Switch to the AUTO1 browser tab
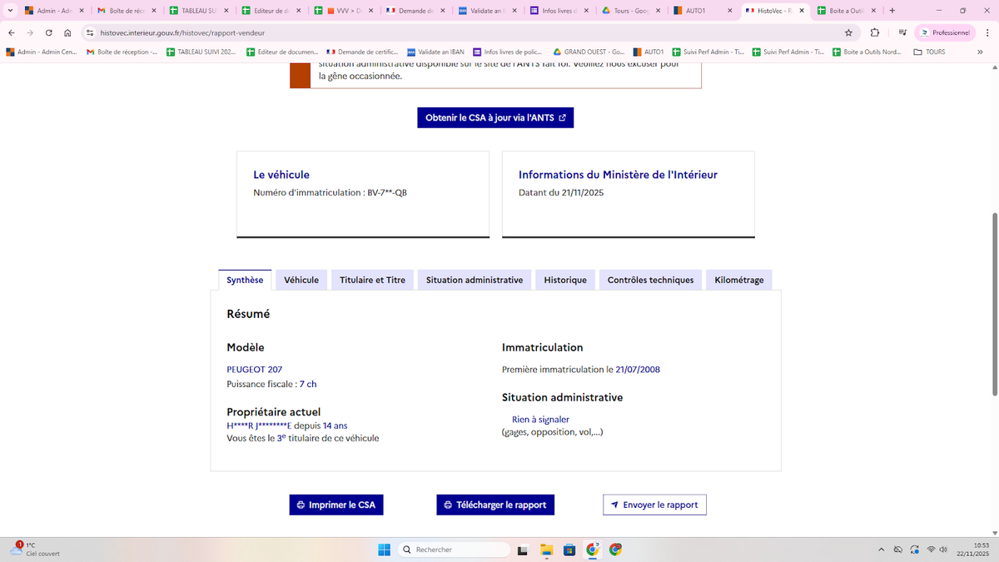 703,11
